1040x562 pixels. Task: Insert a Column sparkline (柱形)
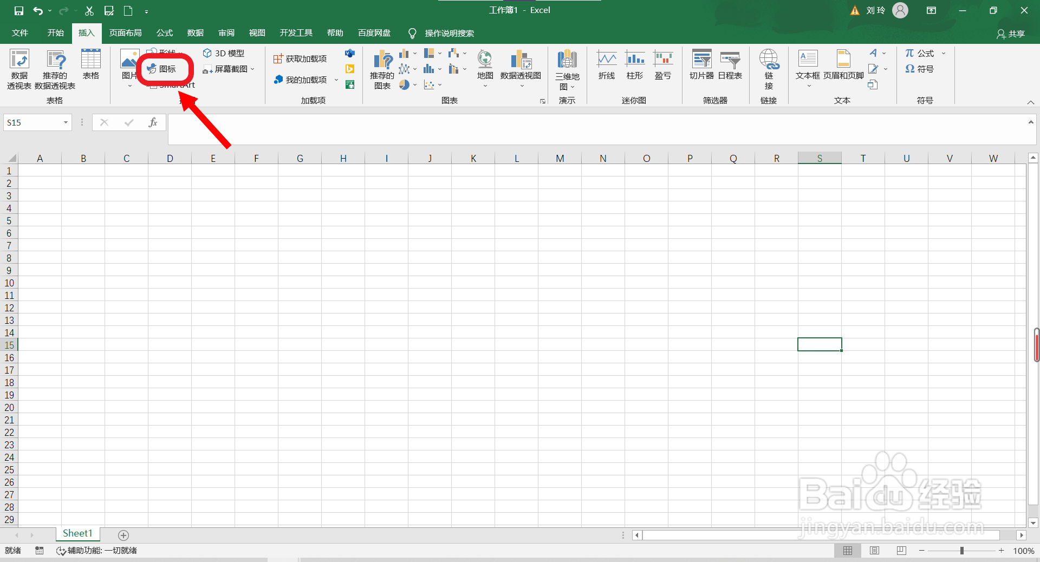(635, 65)
